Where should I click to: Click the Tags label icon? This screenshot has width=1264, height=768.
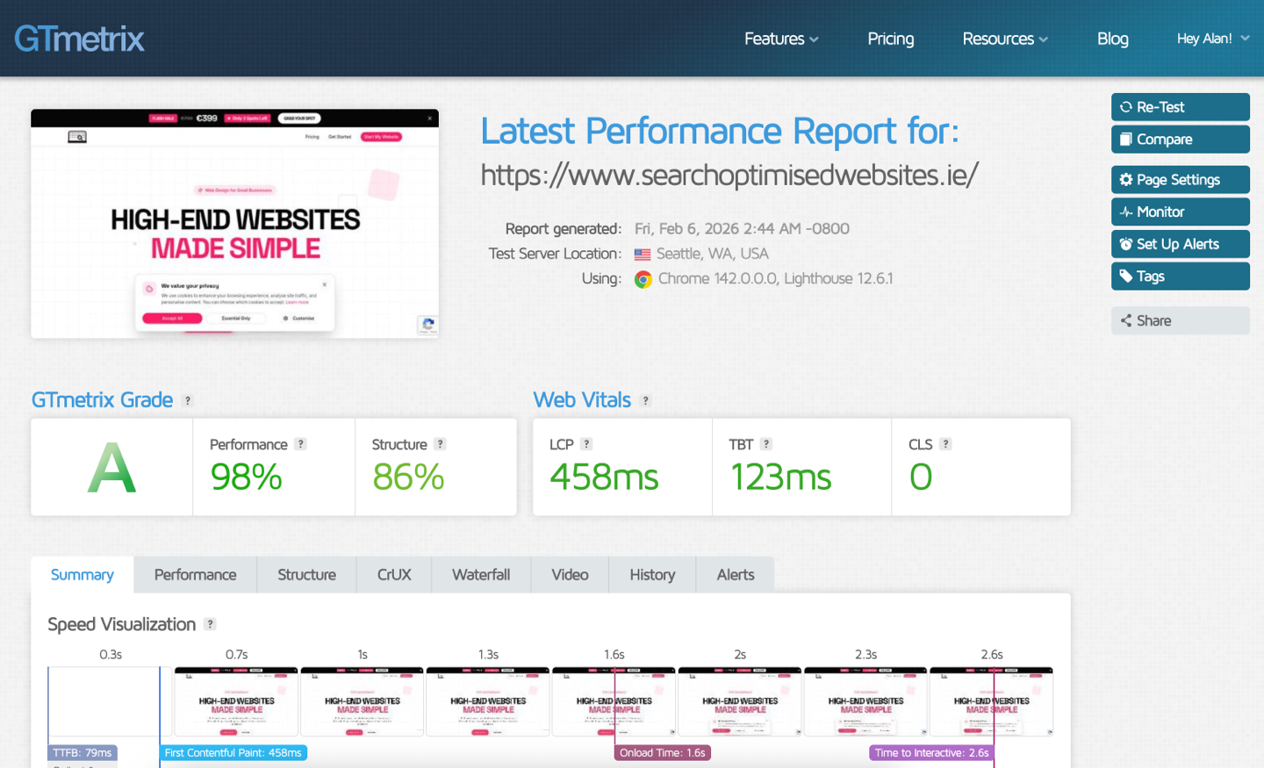[x=1126, y=276]
